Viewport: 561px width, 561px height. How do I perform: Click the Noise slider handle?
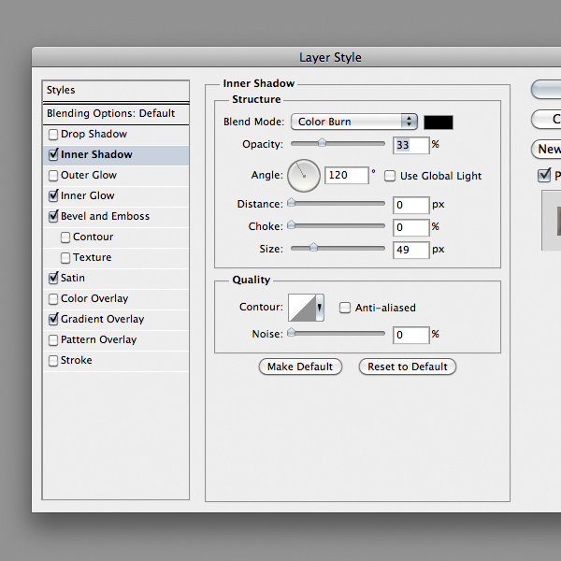[292, 332]
